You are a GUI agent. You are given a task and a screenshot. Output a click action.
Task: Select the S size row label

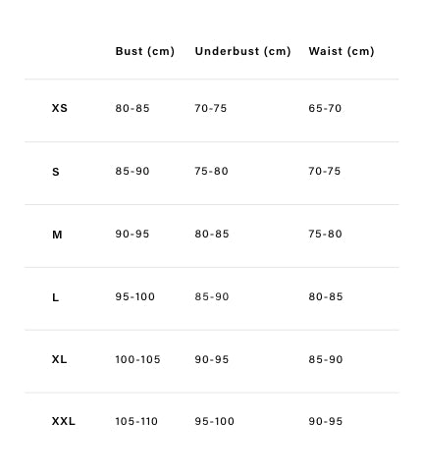pyautogui.click(x=56, y=172)
